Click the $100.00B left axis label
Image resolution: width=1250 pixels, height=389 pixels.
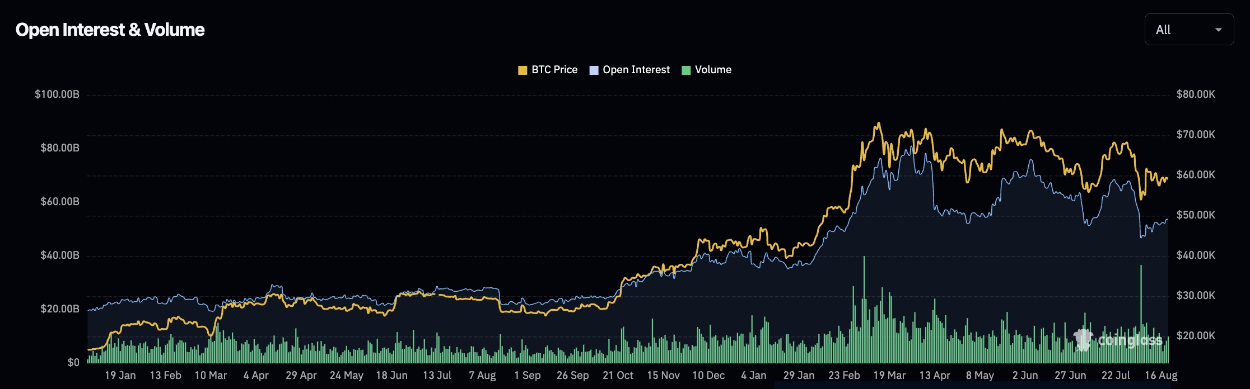point(57,94)
